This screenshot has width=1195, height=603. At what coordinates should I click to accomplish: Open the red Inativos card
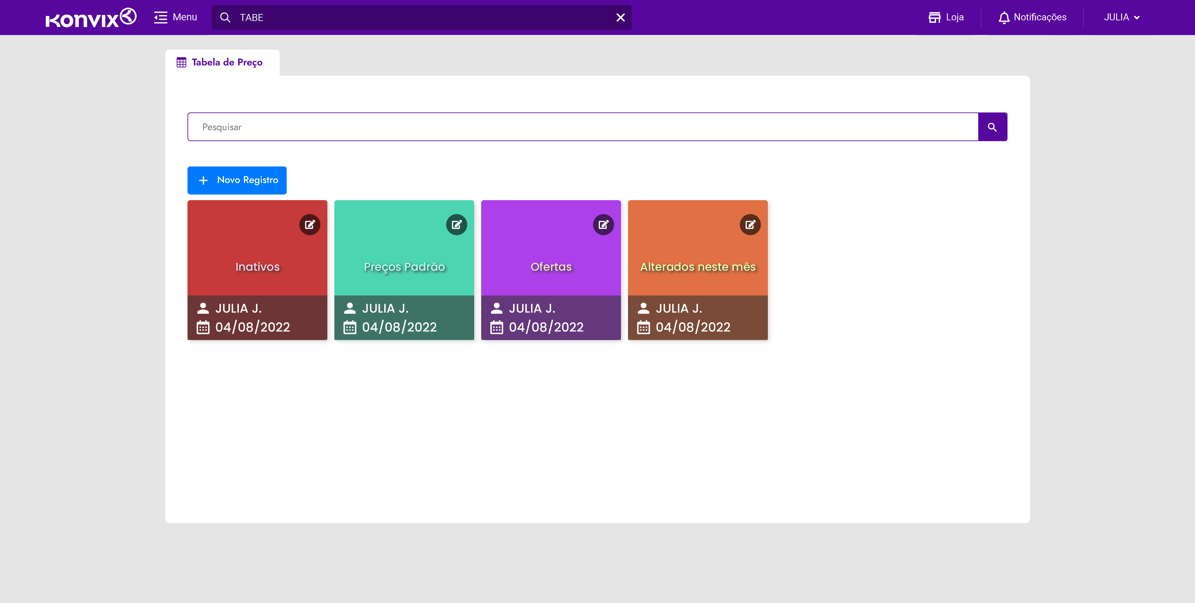pyautogui.click(x=257, y=266)
